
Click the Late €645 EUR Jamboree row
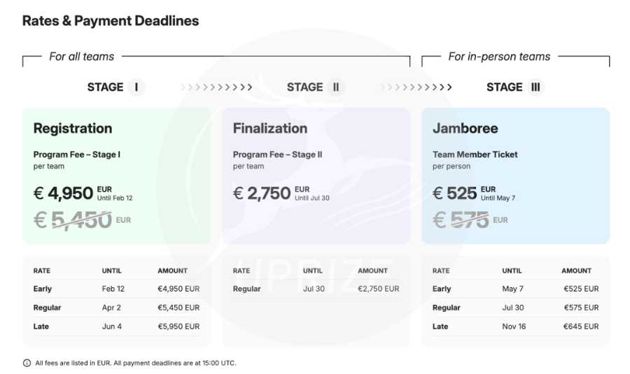(x=515, y=326)
